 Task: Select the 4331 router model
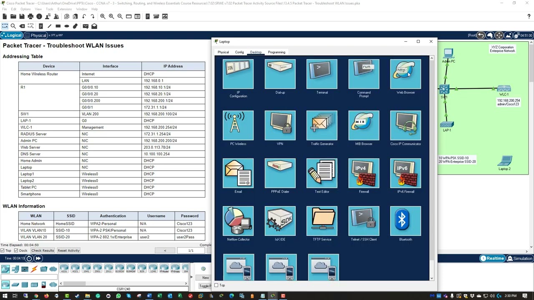coord(64,268)
